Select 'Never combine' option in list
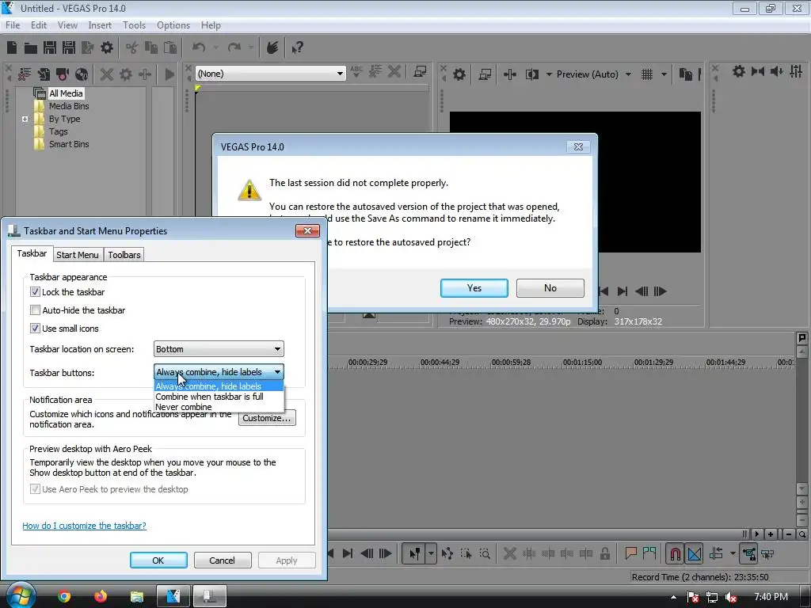Viewport: 811px width, 608px height. [219, 407]
